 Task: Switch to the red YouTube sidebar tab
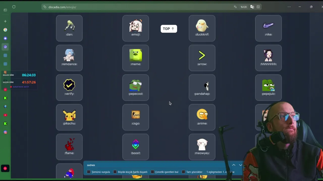[x=5, y=115]
